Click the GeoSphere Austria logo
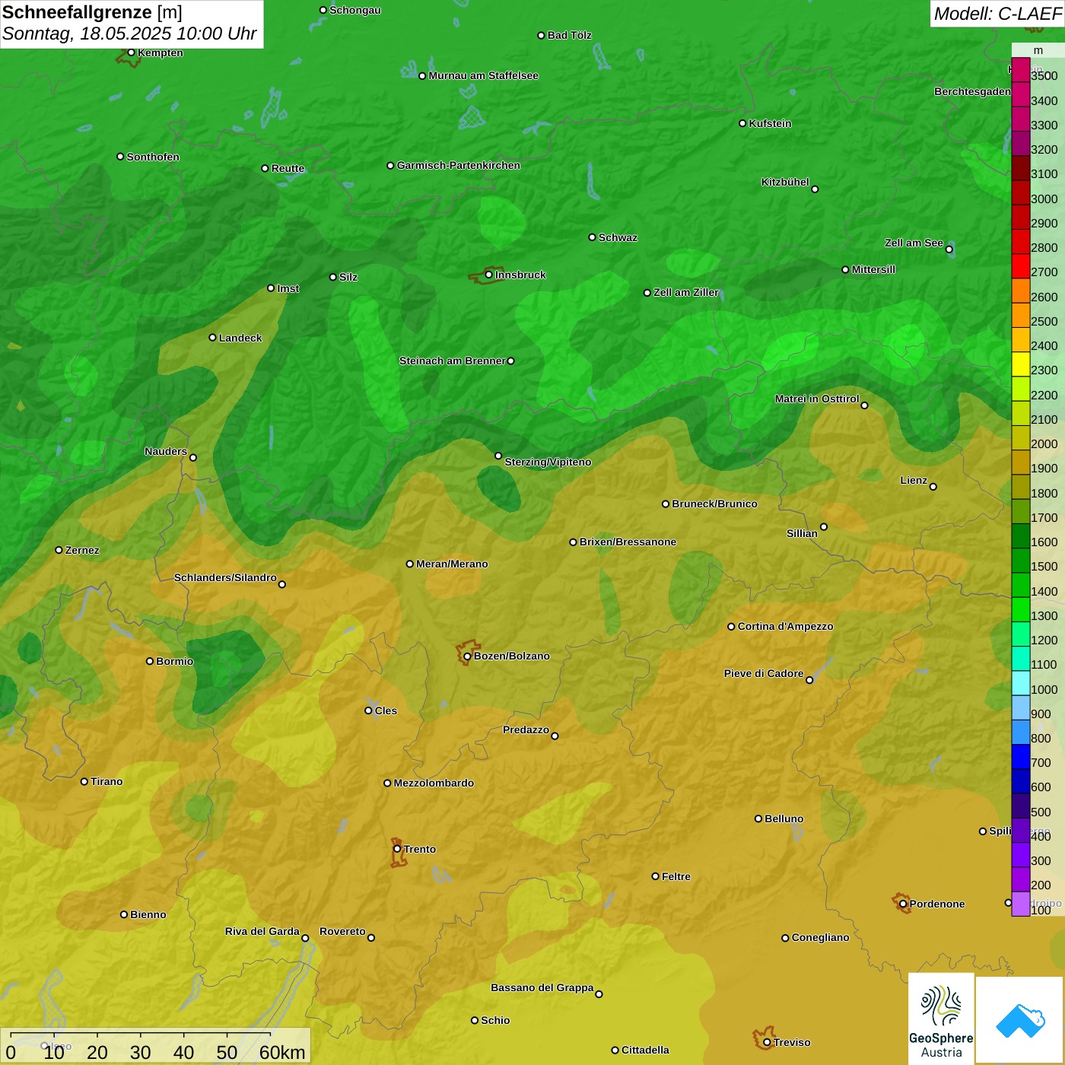 pyautogui.click(x=941, y=1019)
